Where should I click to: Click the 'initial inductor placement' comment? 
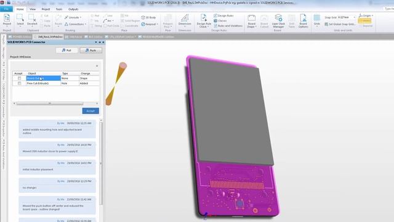(57, 167)
